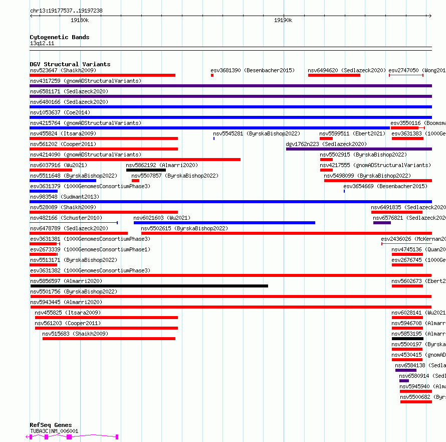Open the nsv6494620 (Sedlazeck2020) variant label

click(347, 70)
